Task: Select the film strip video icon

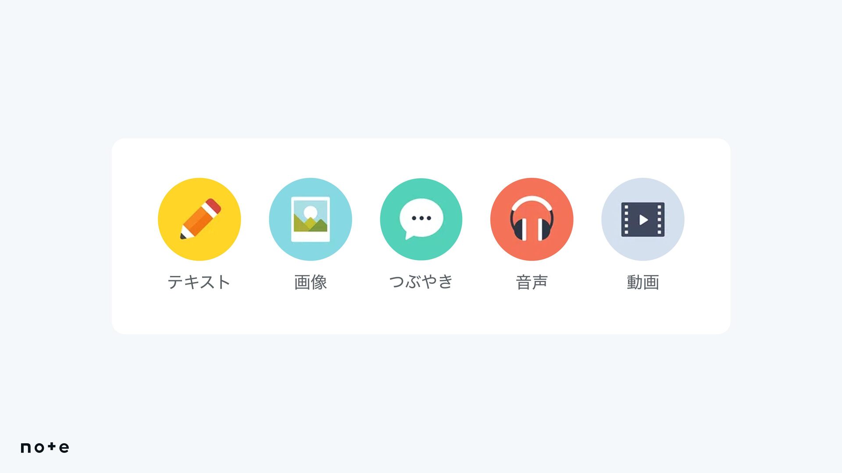Action: (642, 219)
